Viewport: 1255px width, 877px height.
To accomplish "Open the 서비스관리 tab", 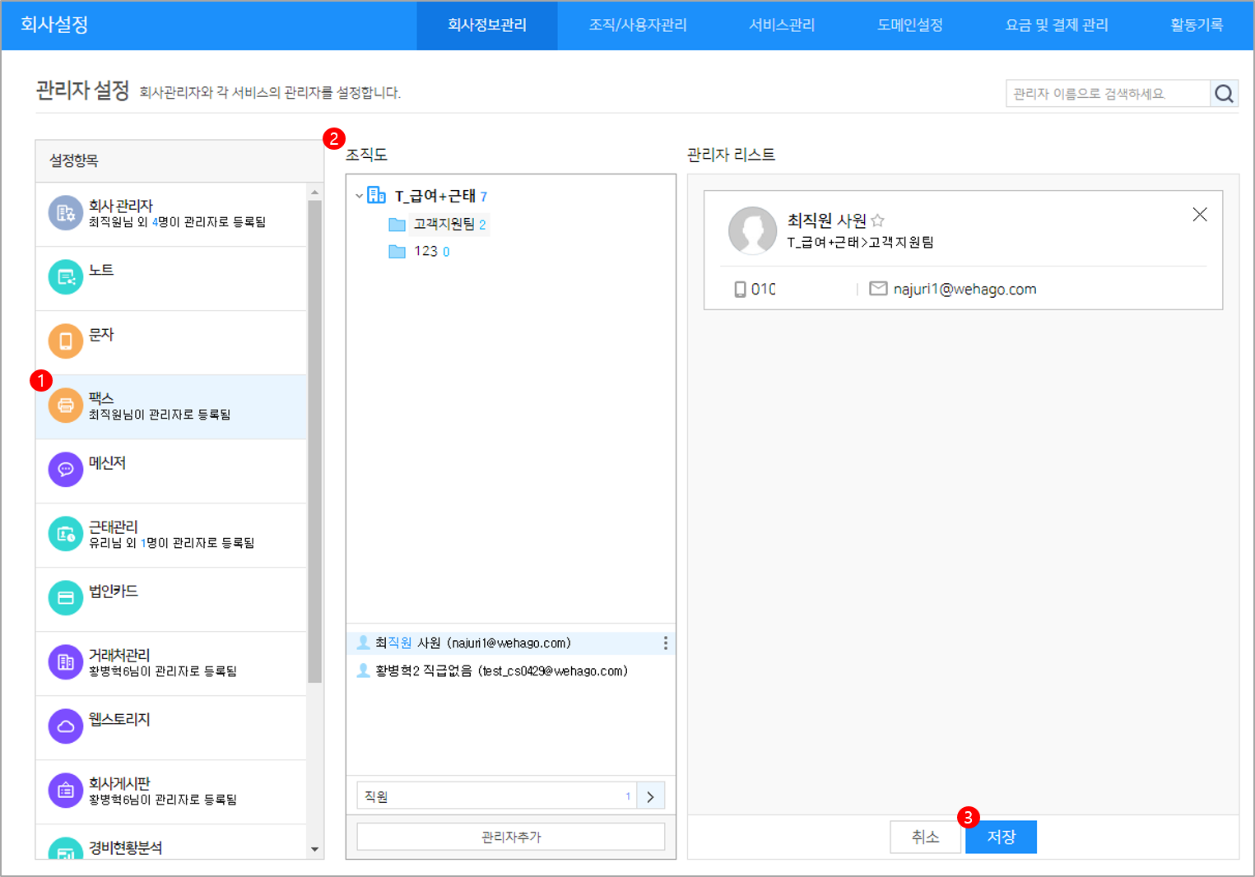I will pyautogui.click(x=781, y=26).
